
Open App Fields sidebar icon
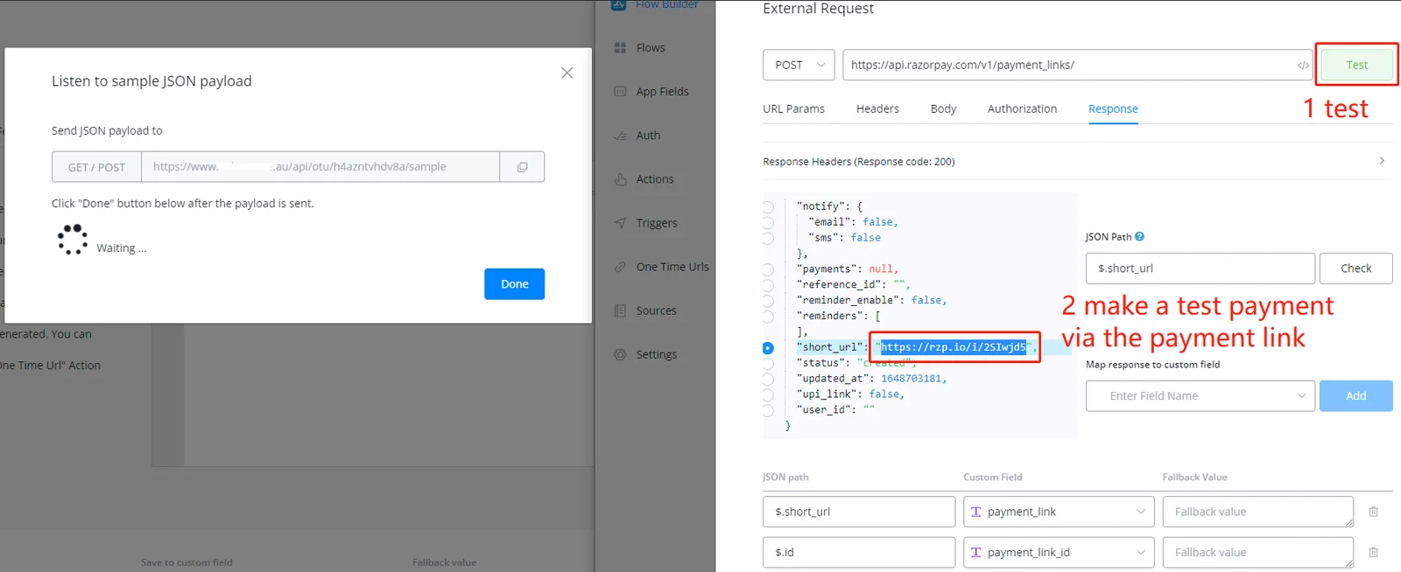tap(620, 92)
